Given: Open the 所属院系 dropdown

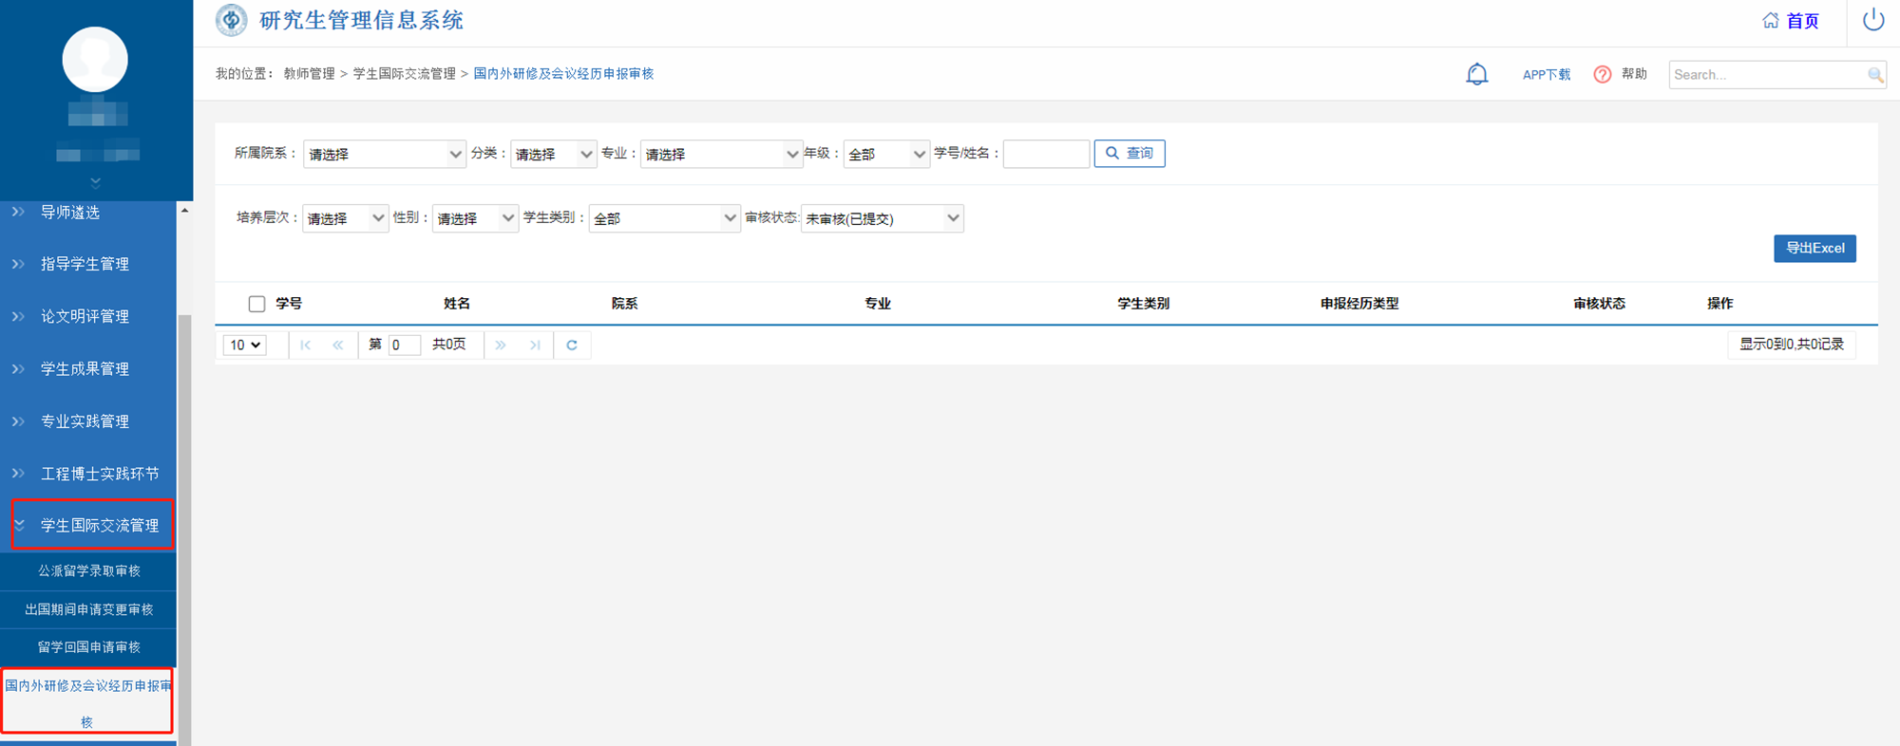Looking at the screenshot, I should (384, 154).
